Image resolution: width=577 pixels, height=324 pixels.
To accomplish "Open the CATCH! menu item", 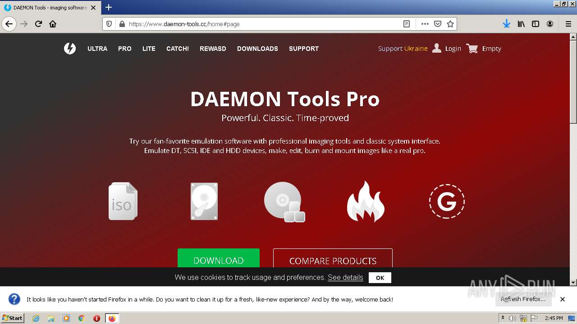I will pos(178,49).
